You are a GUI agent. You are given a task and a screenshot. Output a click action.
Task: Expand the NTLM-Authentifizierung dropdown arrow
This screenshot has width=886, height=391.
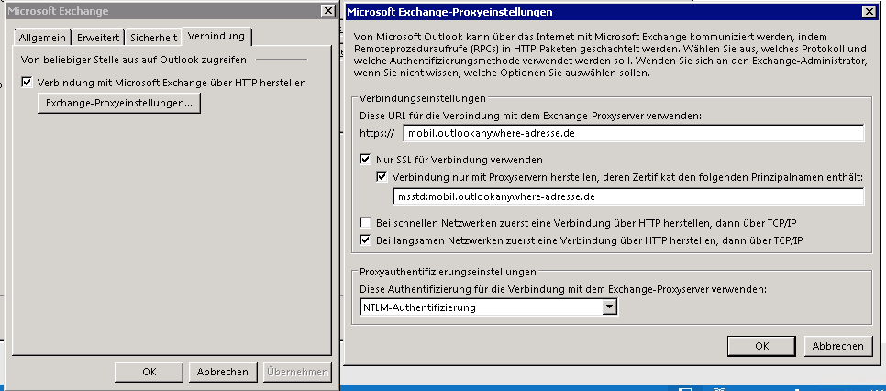click(609, 307)
